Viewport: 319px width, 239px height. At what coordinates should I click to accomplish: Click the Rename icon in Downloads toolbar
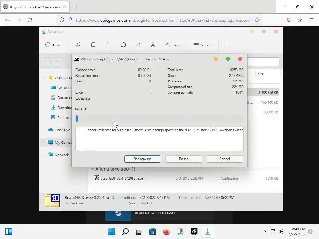[123, 45]
